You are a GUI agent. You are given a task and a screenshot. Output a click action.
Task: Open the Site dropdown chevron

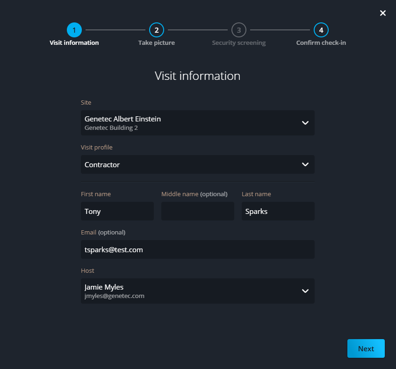click(x=305, y=123)
